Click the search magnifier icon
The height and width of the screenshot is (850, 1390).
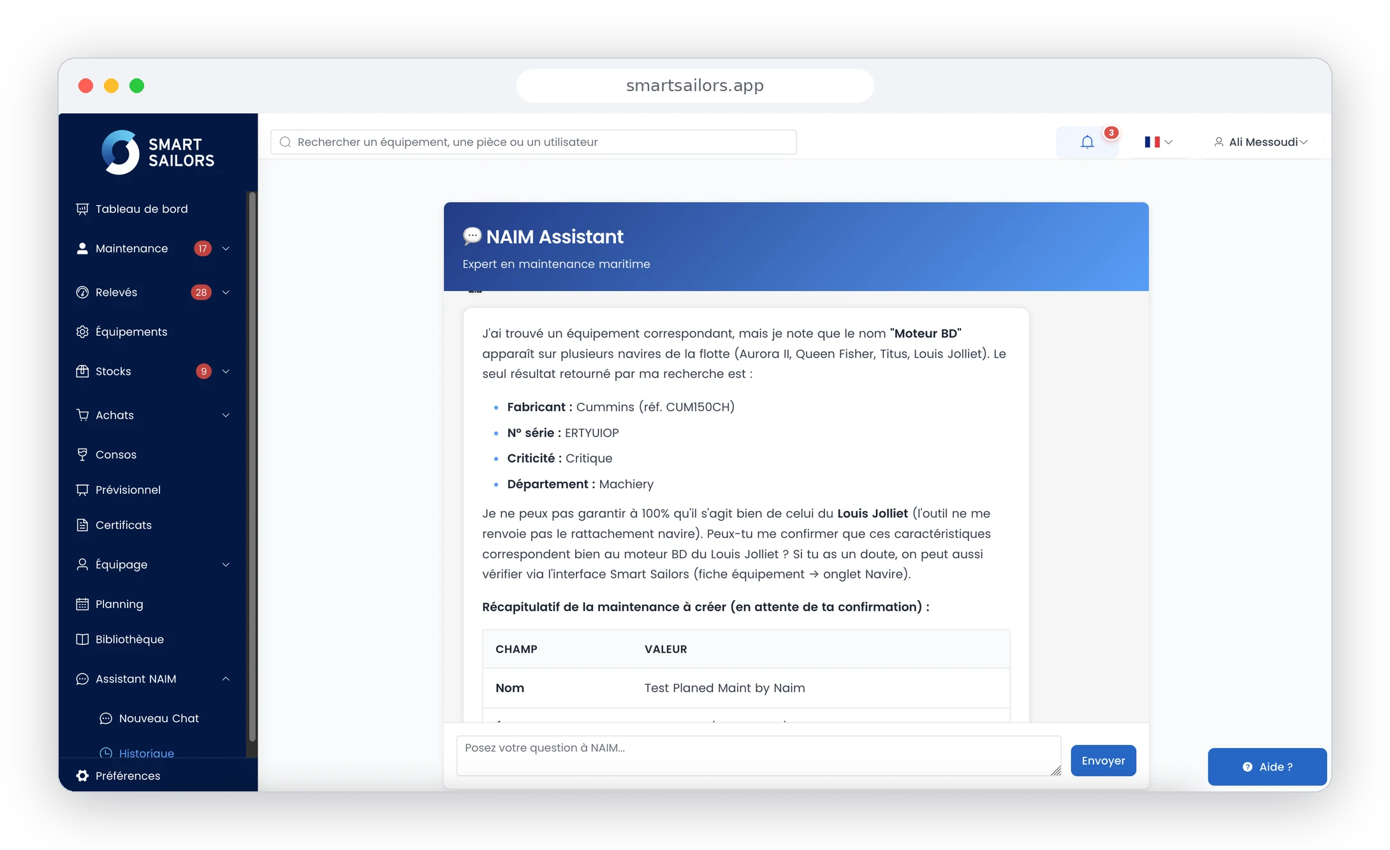click(x=286, y=142)
